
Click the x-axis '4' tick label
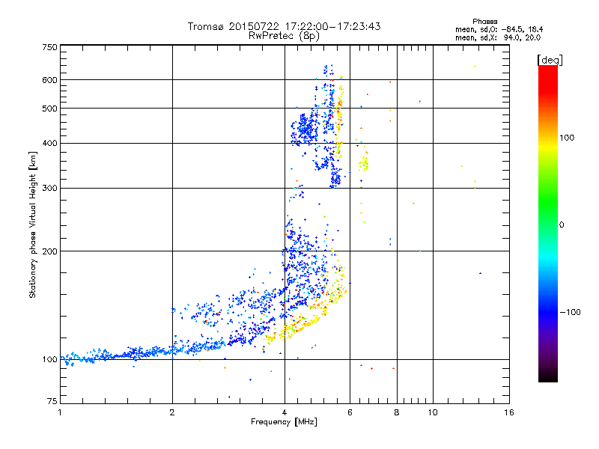click(x=285, y=412)
